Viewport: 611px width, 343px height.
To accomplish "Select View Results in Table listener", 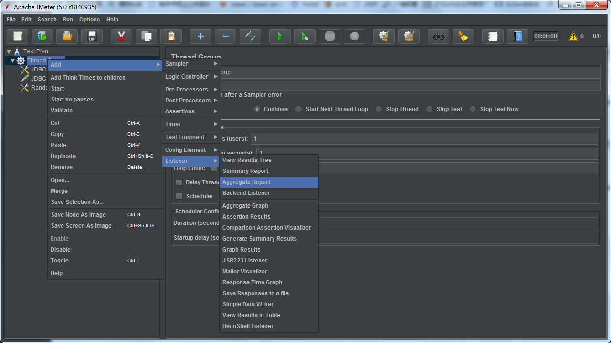I will [269, 315].
